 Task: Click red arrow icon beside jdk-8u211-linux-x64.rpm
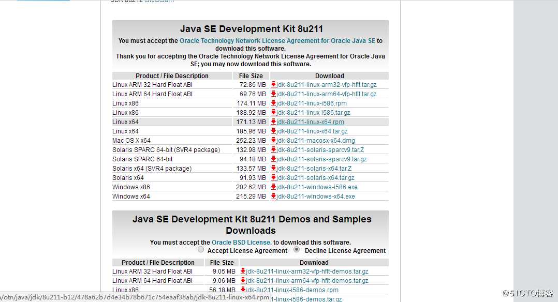[x=273, y=122]
